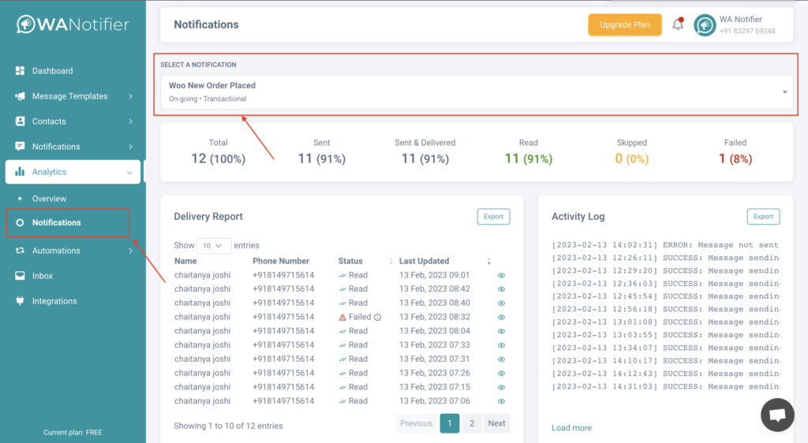This screenshot has width=808, height=443.
Task: Open the Dashboard grid icon
Action: tap(20, 70)
